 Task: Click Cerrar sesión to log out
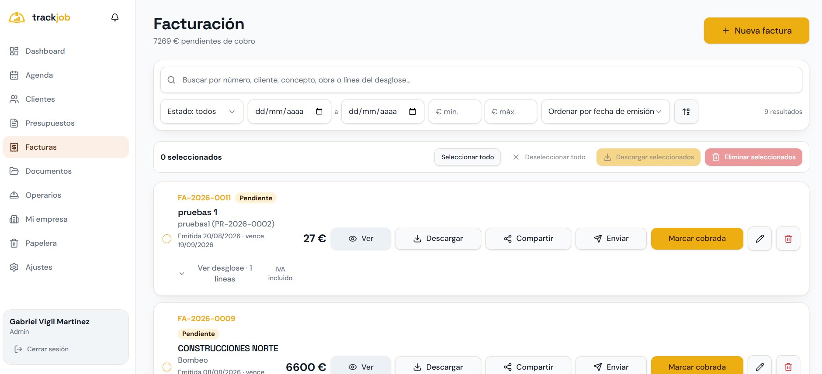42,349
